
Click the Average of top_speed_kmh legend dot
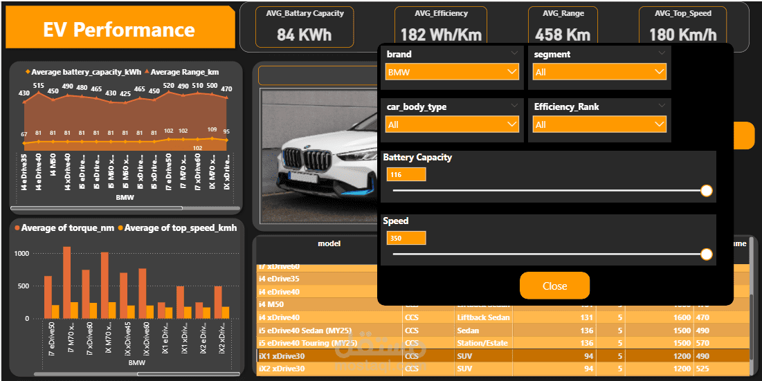[120, 227]
